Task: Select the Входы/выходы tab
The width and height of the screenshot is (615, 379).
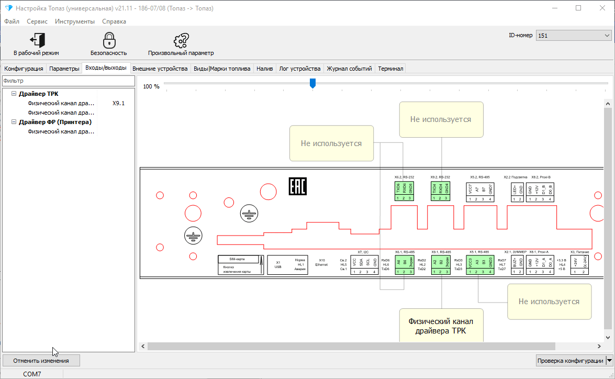Action: (x=106, y=68)
